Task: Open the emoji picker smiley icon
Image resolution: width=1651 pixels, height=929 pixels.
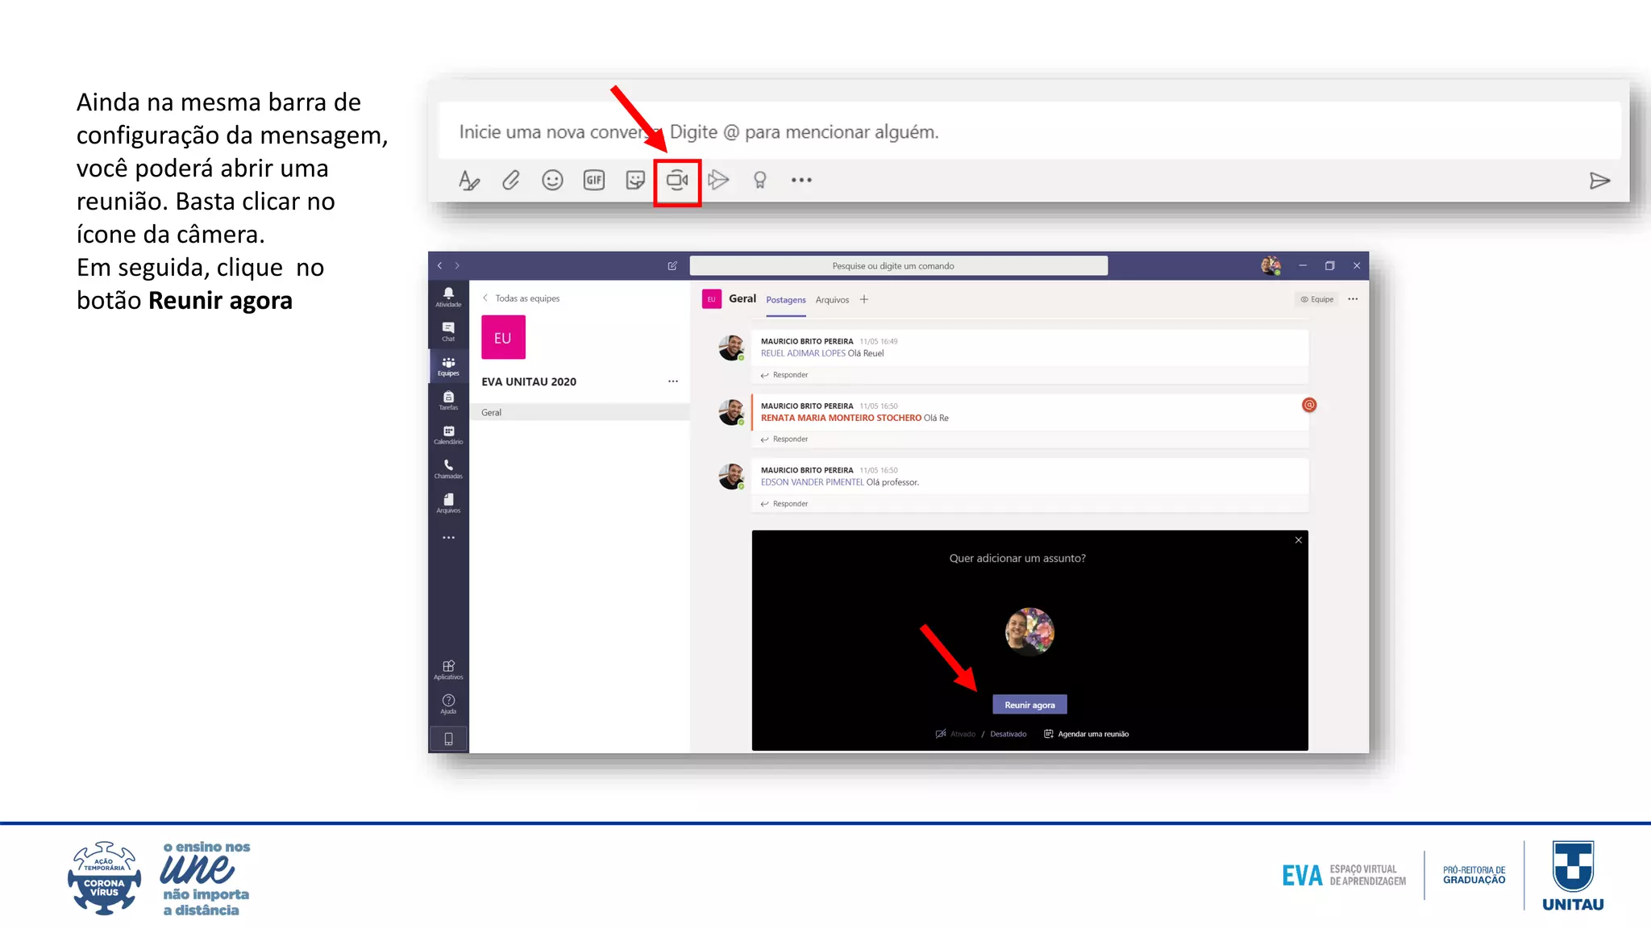Action: [552, 181]
